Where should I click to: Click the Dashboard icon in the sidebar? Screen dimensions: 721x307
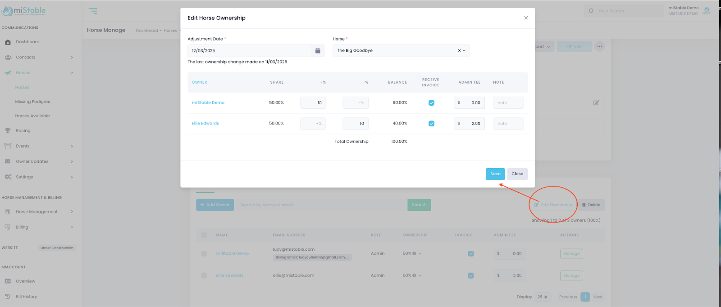8,42
